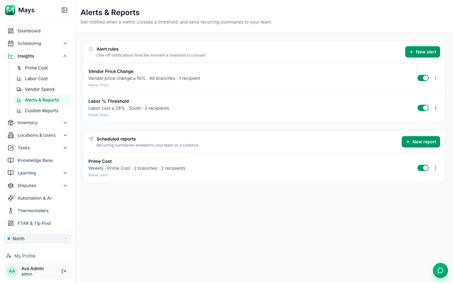Click the Insights chart icon

coord(11,56)
